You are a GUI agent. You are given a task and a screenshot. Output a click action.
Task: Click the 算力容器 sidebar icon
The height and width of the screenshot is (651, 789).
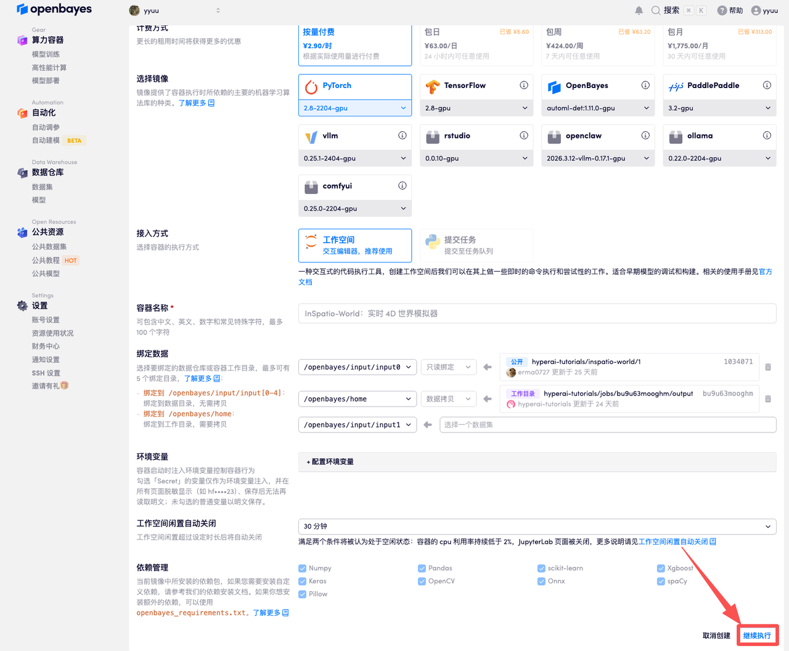[x=22, y=41]
